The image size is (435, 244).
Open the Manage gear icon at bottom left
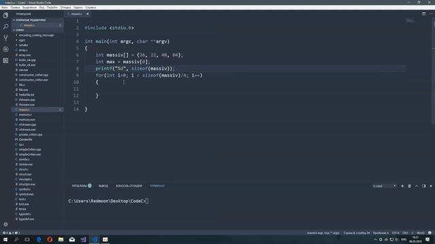(x=5, y=224)
